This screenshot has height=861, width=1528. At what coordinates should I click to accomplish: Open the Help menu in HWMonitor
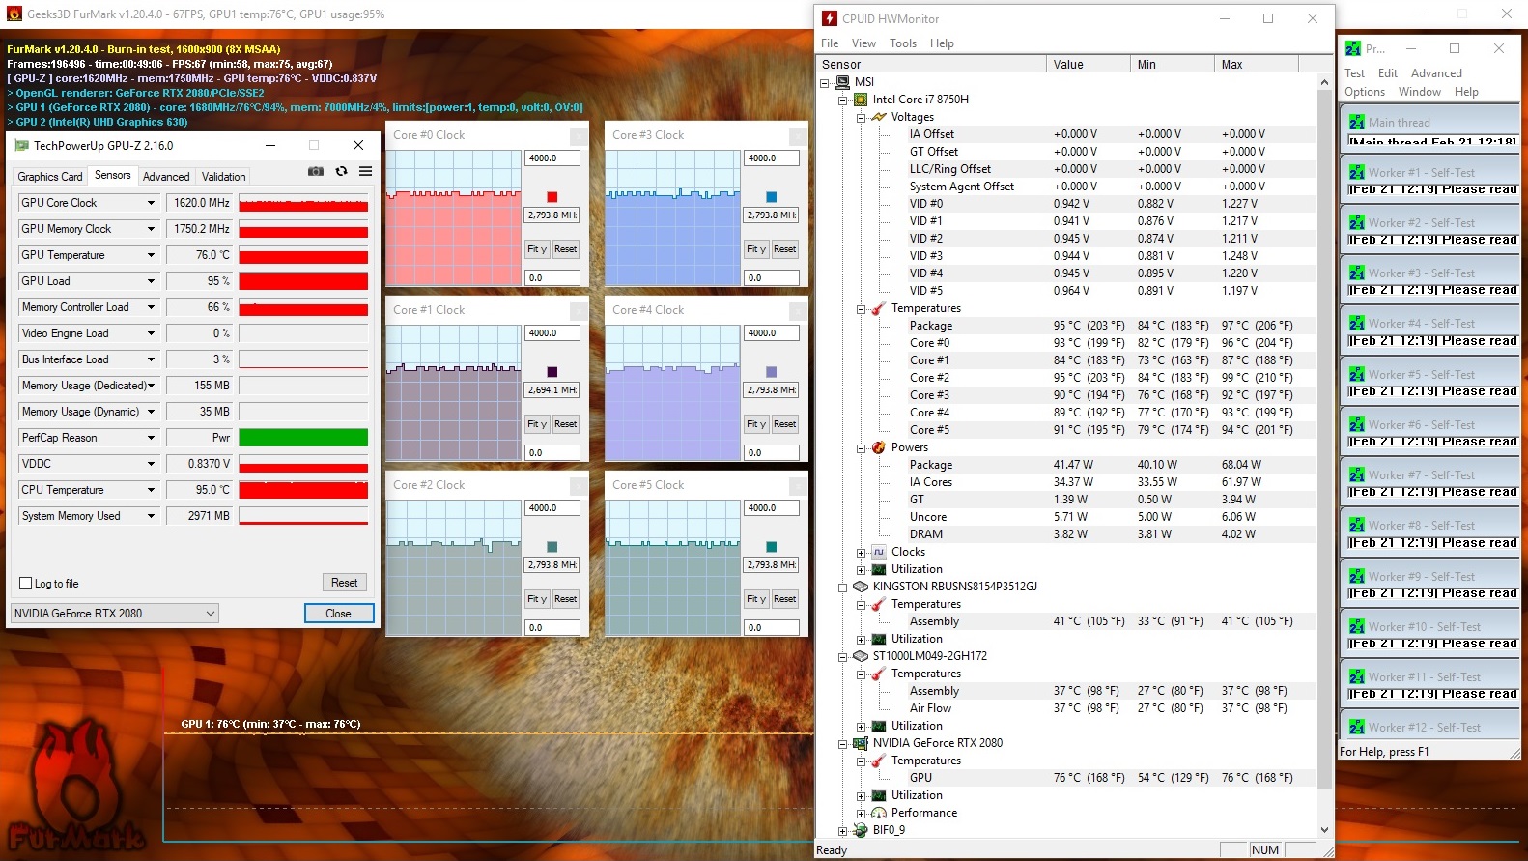[942, 43]
